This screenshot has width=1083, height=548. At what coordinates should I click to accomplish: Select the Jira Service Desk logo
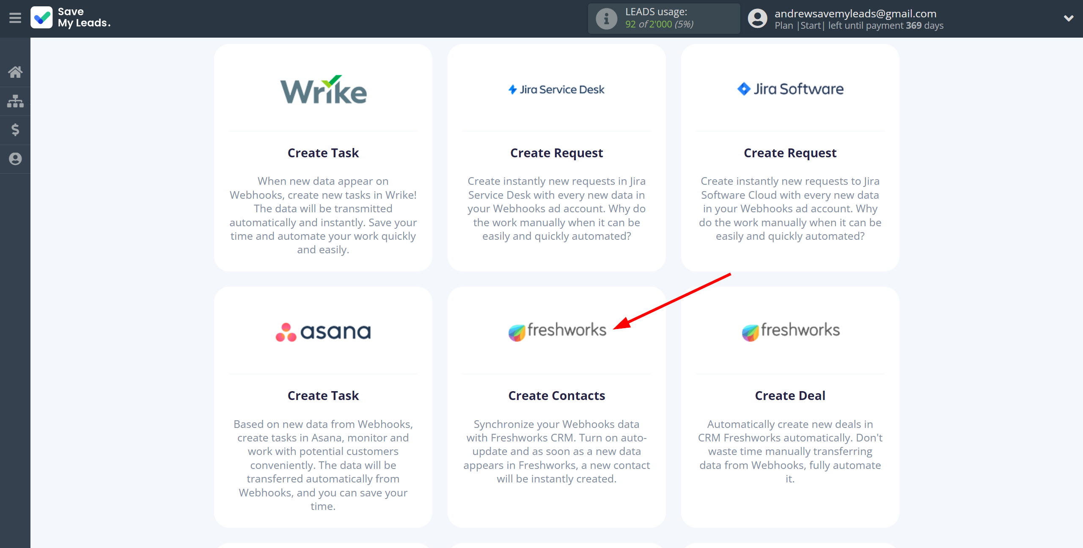coord(556,90)
